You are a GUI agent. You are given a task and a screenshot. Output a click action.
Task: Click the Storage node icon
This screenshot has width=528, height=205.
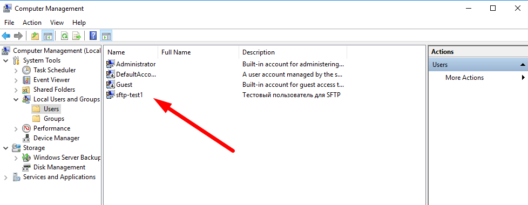16,148
